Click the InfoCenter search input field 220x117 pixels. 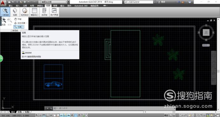[x=139, y=2]
